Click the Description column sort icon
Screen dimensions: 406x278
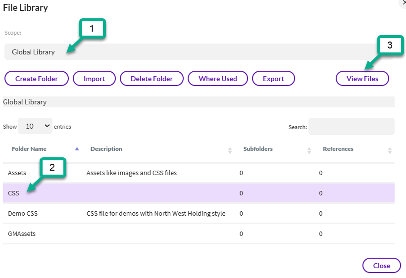pyautogui.click(x=230, y=150)
